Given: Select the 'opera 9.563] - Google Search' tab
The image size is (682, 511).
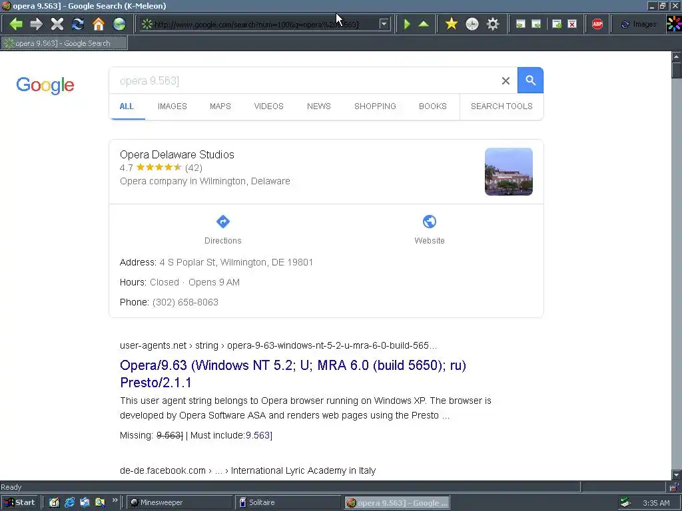Looking at the screenshot, I should click(64, 43).
